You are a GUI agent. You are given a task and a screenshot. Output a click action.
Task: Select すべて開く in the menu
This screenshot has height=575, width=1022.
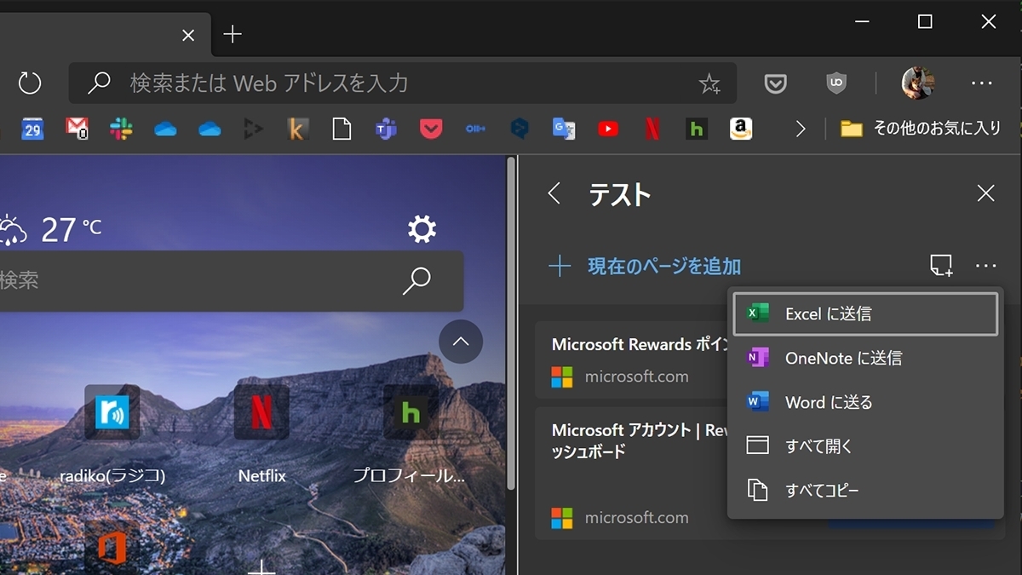coord(865,446)
